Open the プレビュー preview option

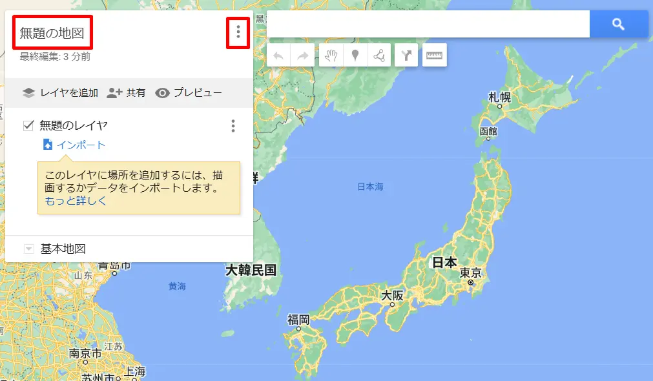tap(189, 93)
